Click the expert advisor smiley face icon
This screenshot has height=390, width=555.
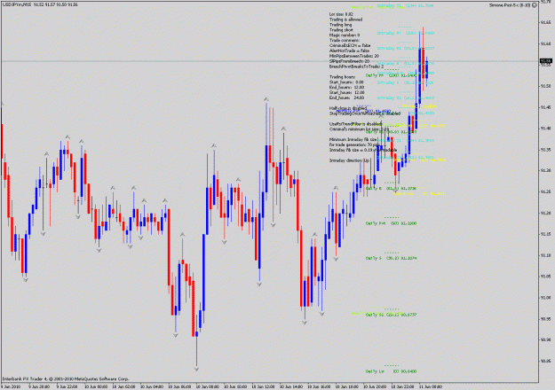coord(535,5)
